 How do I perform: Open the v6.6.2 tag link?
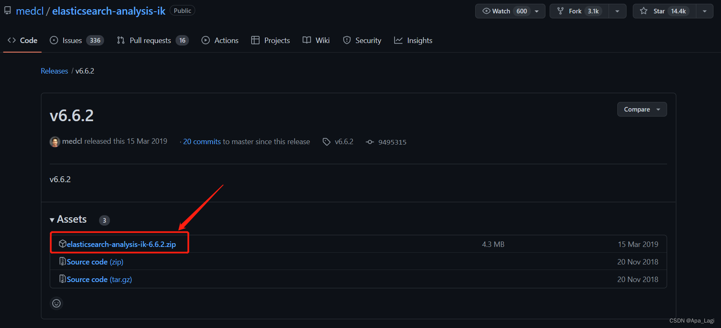[x=344, y=142]
